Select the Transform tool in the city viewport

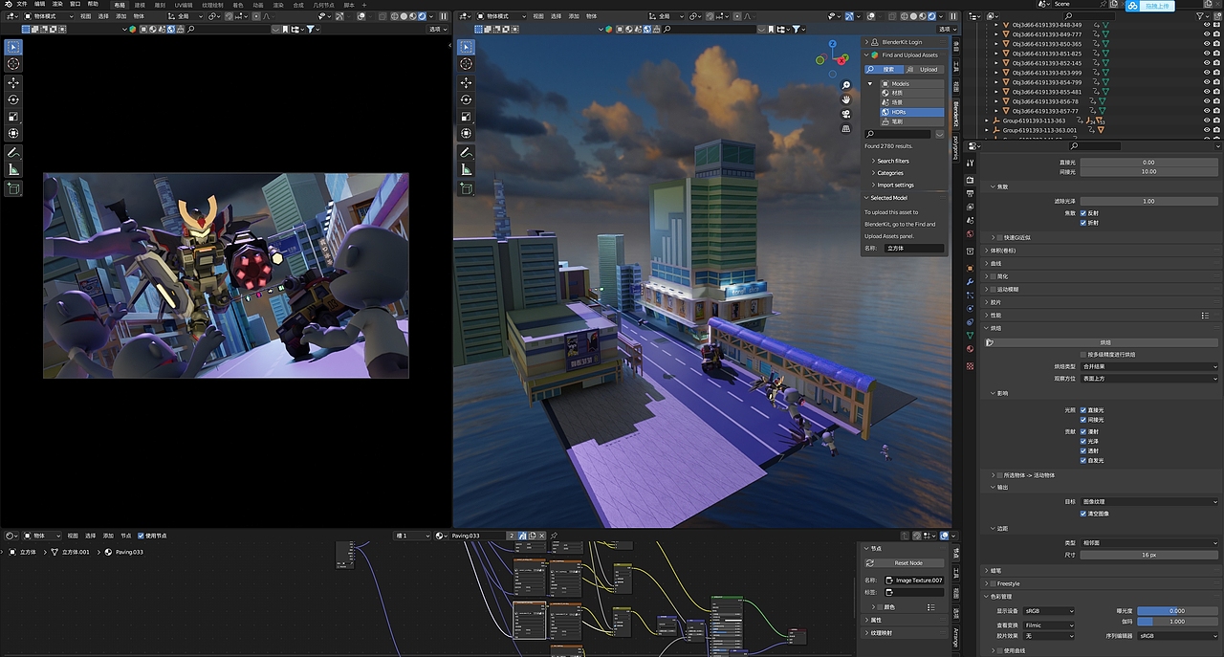[467, 134]
